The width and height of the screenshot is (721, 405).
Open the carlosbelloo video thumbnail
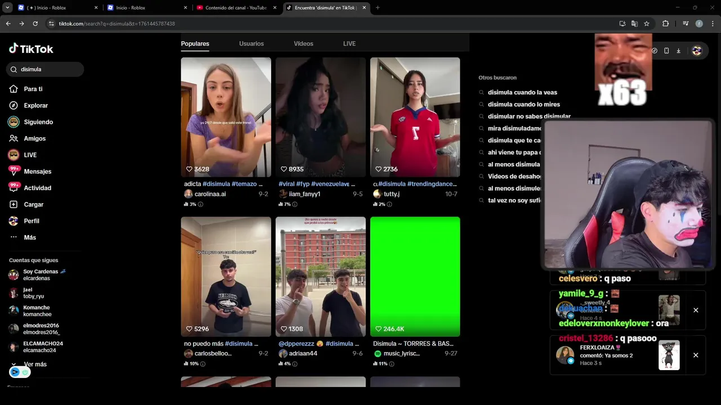226,277
